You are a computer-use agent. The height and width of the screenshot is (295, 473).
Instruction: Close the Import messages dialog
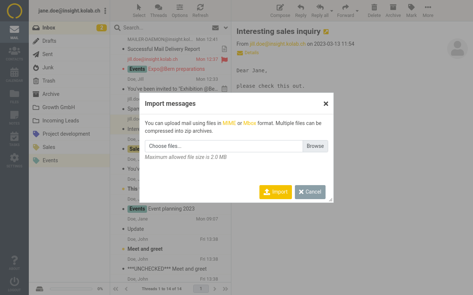click(x=326, y=104)
